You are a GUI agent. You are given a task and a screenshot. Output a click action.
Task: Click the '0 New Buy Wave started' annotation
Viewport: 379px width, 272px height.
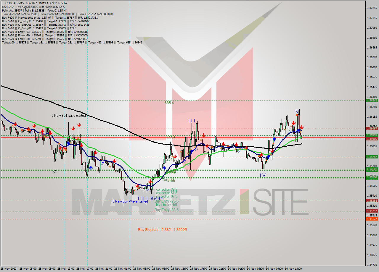[x=130, y=201]
